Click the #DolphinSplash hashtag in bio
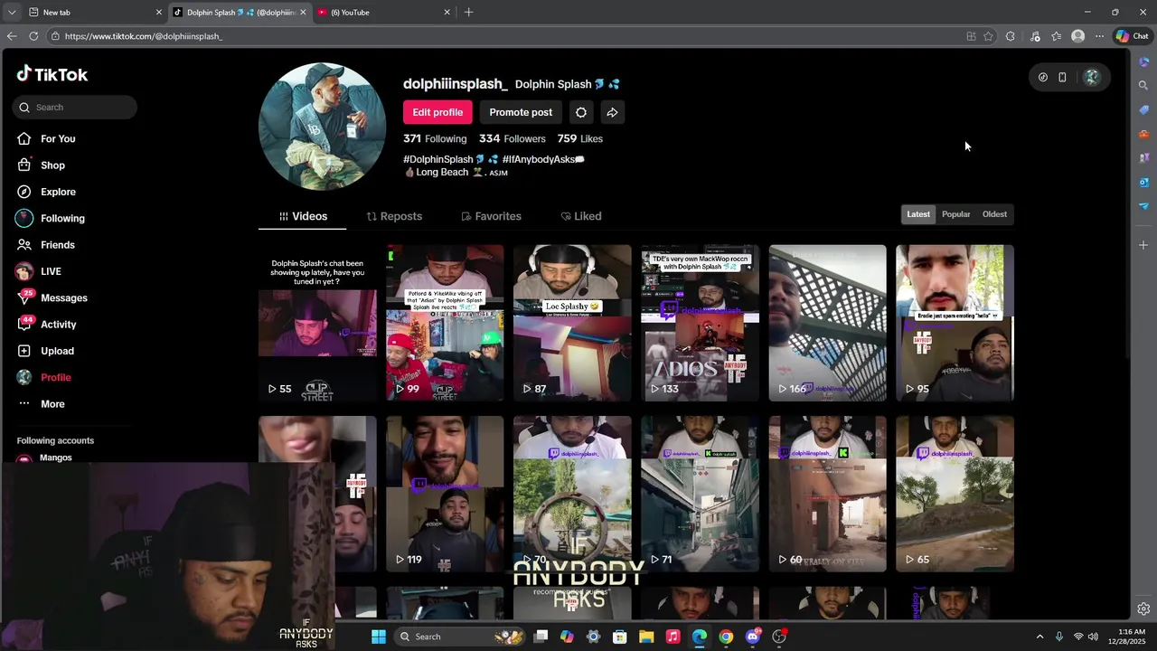 [438, 159]
